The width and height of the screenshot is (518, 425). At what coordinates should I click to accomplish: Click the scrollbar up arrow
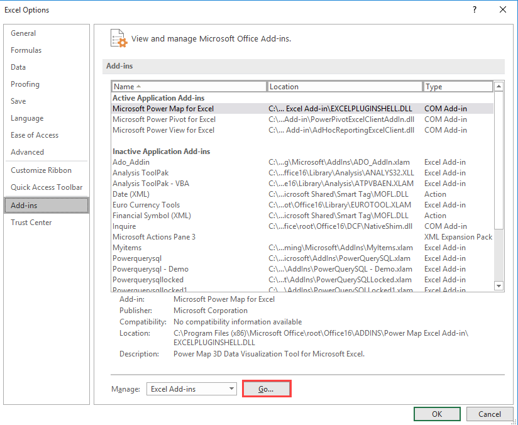click(x=500, y=86)
